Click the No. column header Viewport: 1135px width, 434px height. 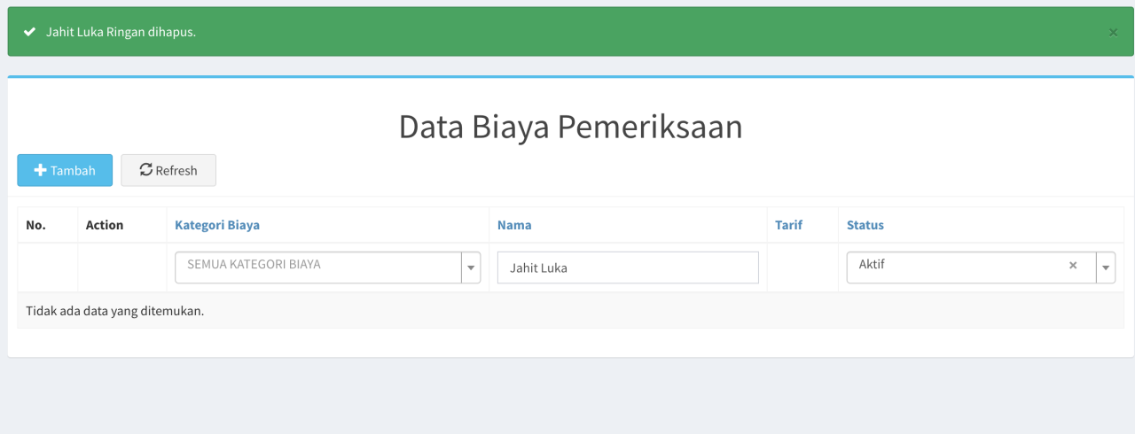(x=36, y=225)
